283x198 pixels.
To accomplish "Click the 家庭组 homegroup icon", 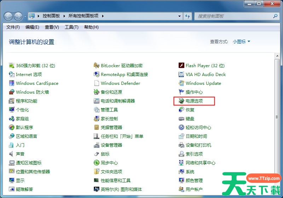I will pos(12,118).
